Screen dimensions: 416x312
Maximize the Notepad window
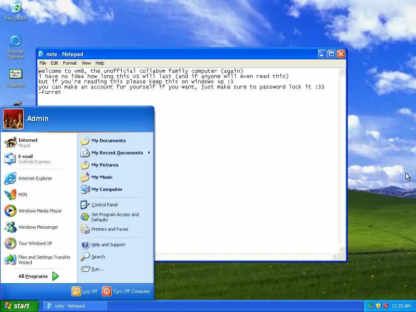[331, 54]
